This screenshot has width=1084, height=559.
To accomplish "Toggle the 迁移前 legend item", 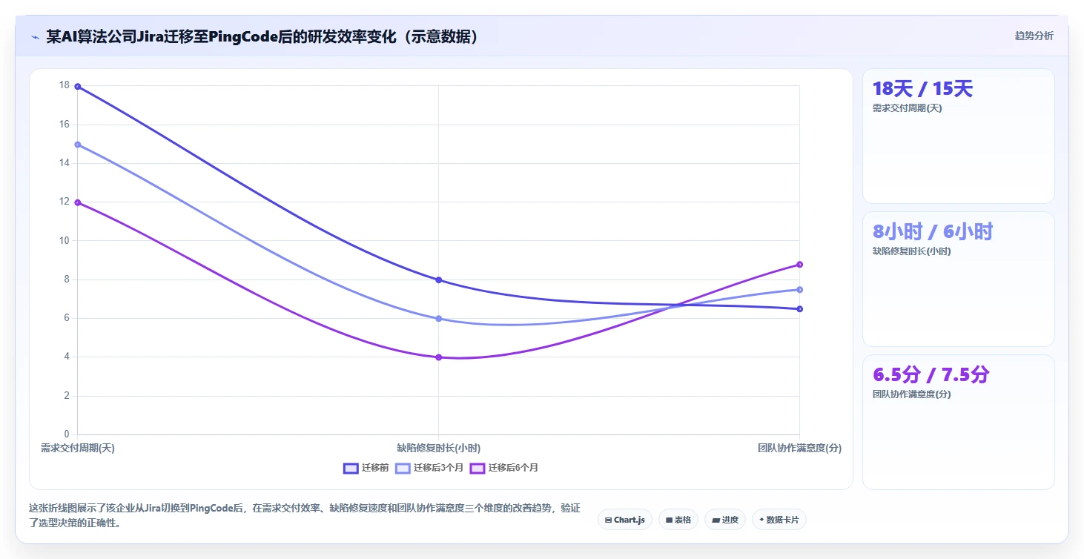I will click(366, 468).
